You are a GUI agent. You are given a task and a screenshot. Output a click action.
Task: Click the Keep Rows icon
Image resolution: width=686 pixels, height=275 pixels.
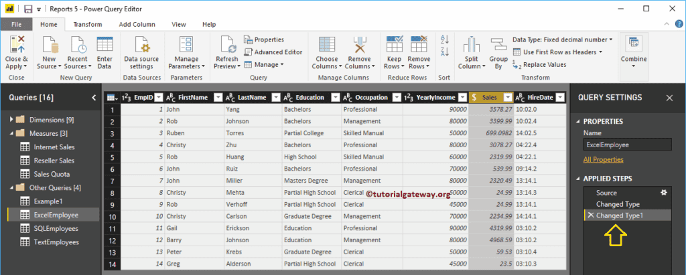coord(395,45)
